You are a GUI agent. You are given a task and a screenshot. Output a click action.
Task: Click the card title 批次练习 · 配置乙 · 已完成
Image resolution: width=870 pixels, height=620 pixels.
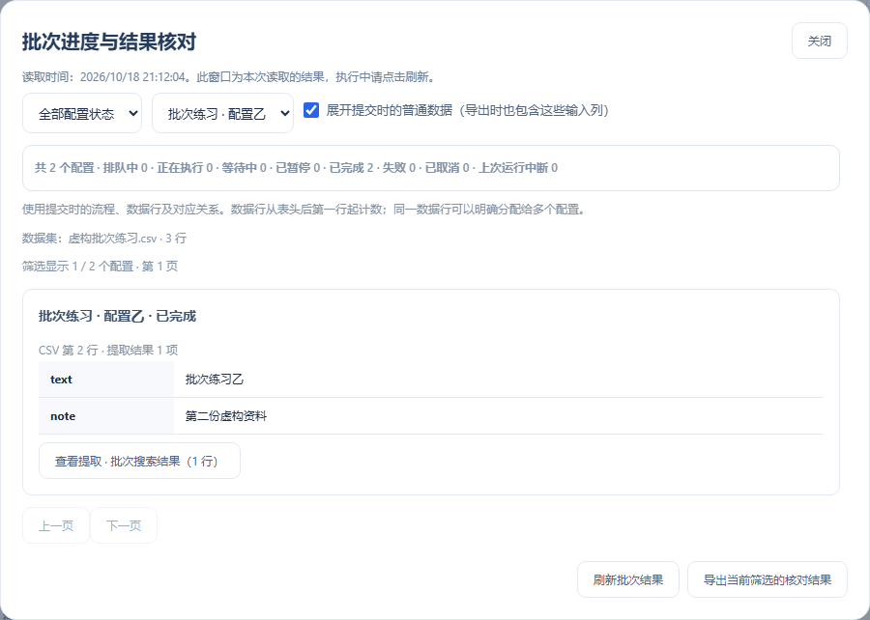pos(117,317)
